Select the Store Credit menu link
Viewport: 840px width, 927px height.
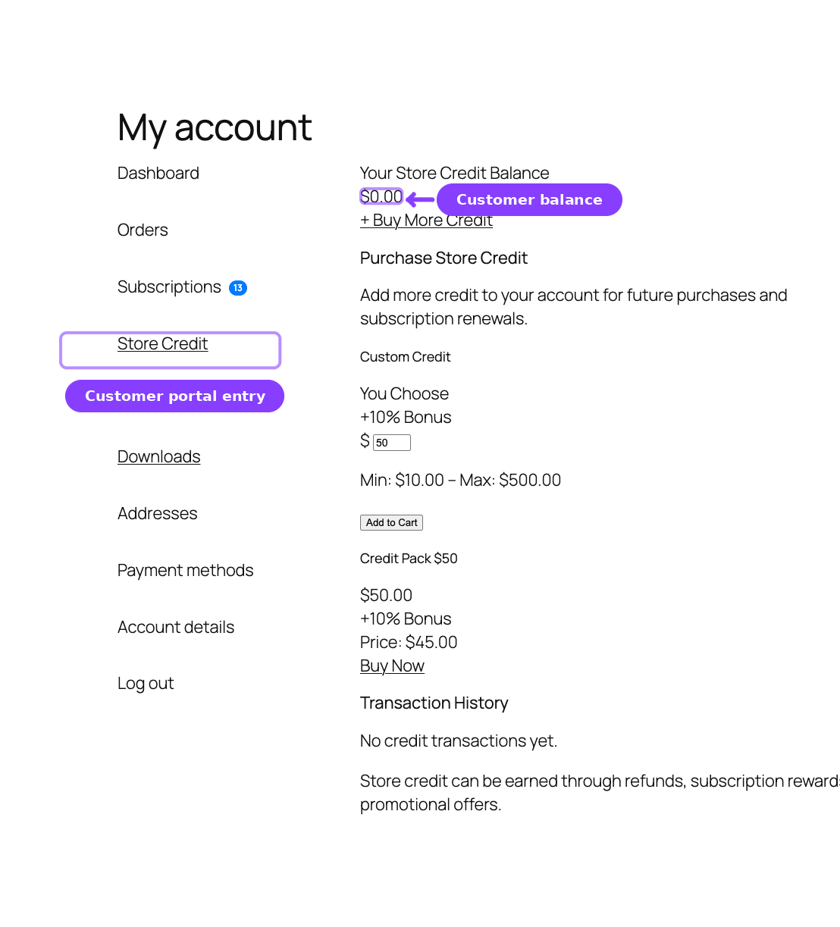coord(162,343)
